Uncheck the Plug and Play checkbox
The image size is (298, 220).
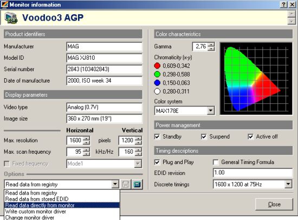157,162
